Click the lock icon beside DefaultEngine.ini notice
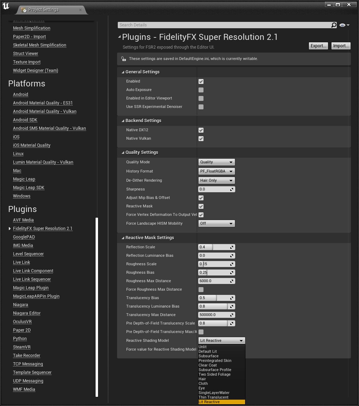359x406 pixels. click(123, 59)
